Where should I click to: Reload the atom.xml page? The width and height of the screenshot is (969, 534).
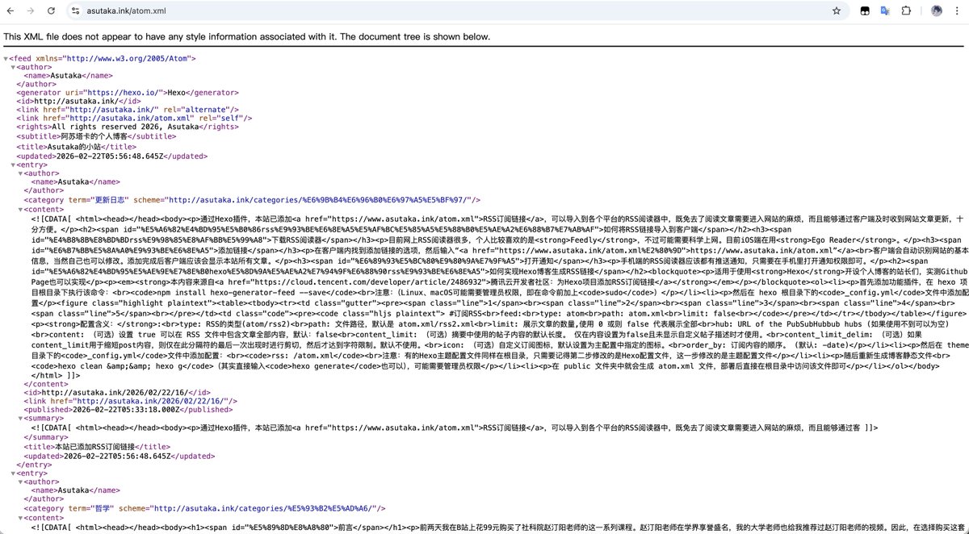pos(50,10)
